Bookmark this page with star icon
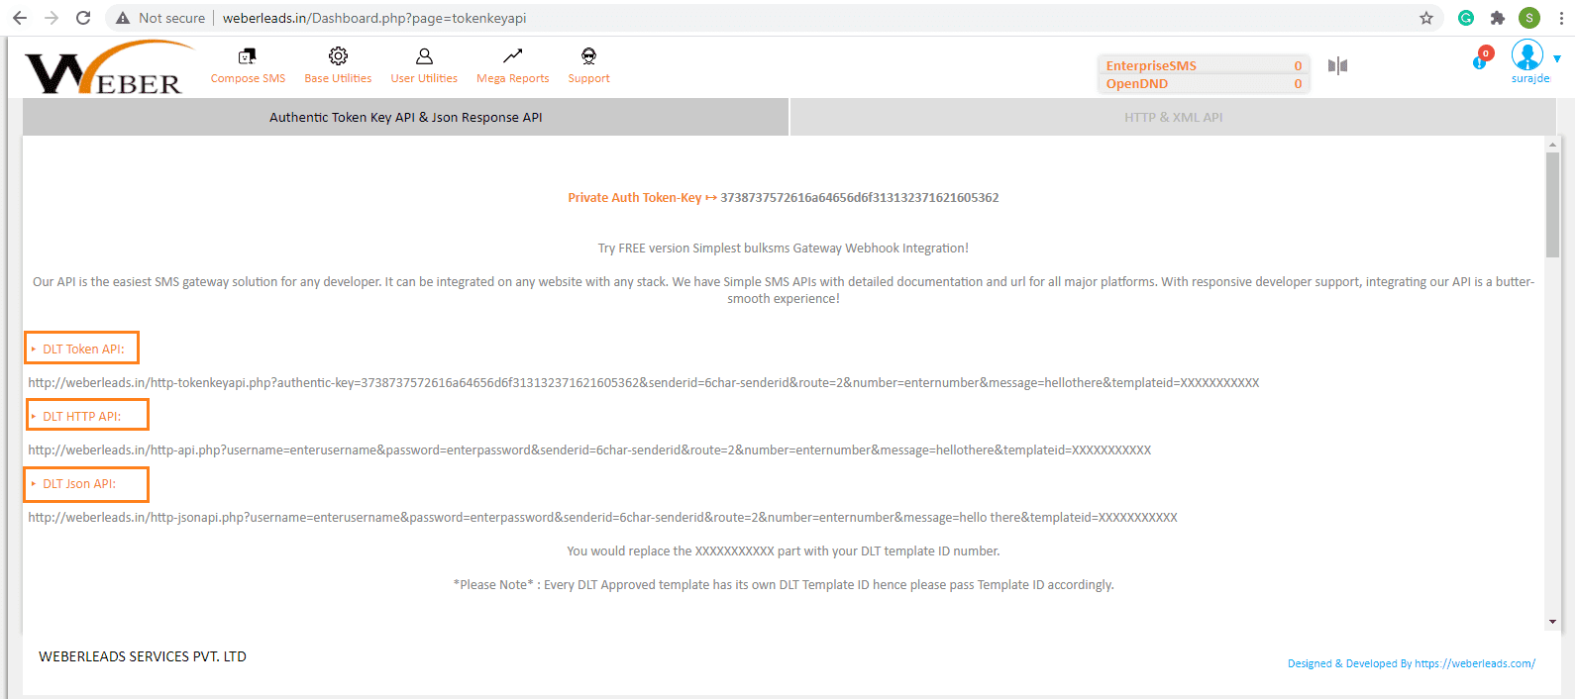This screenshot has width=1579, height=699. (x=1425, y=18)
